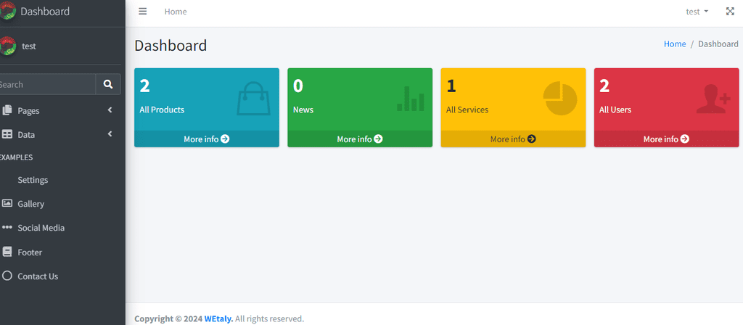Click the Contact Us circle icon
Viewport: 743px width, 325px height.
(7, 275)
